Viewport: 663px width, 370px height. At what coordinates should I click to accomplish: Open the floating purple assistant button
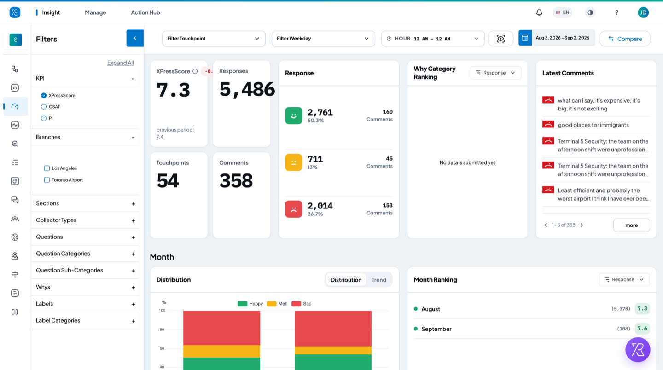coord(638,350)
